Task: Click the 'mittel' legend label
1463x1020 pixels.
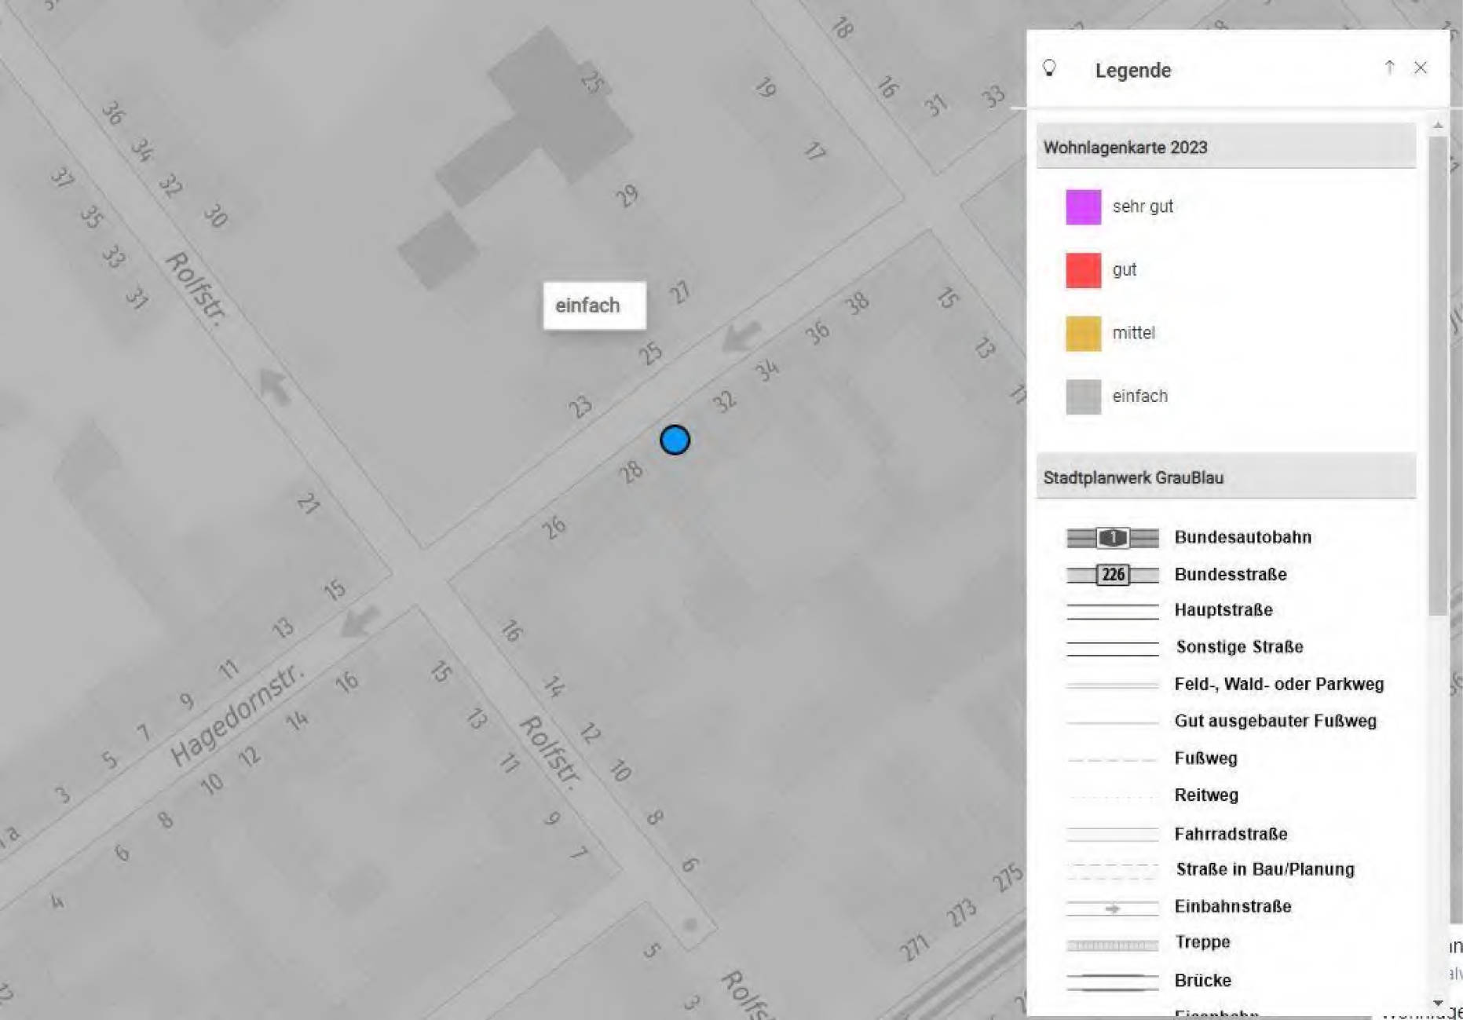Action: point(1133,333)
